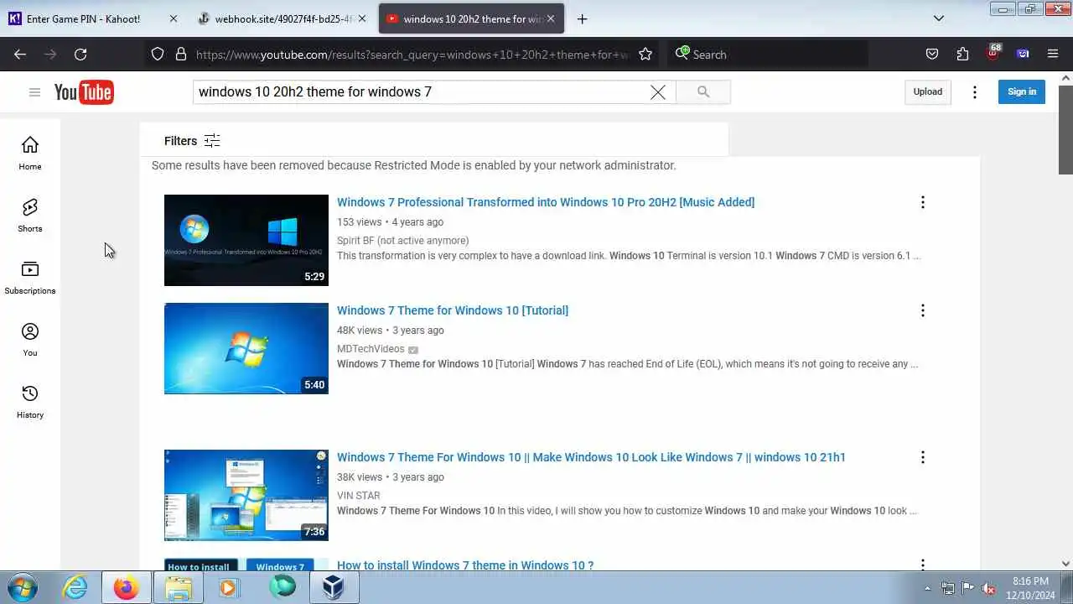Go back with the browser back arrow
Viewport: 1073px width, 604px height.
(20, 55)
